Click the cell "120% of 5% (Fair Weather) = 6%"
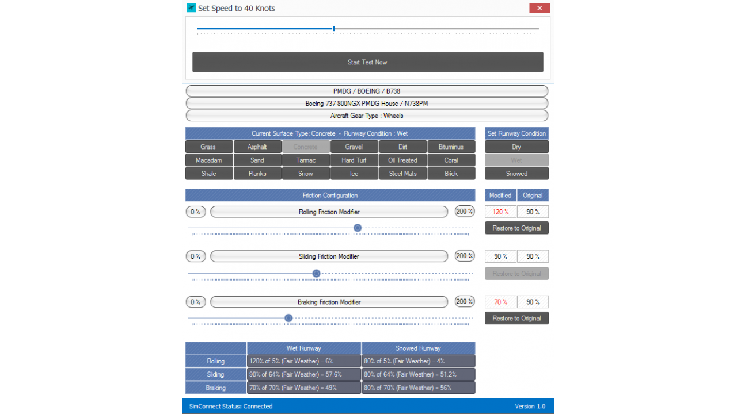Viewport: 737px width, 414px height. click(x=304, y=361)
